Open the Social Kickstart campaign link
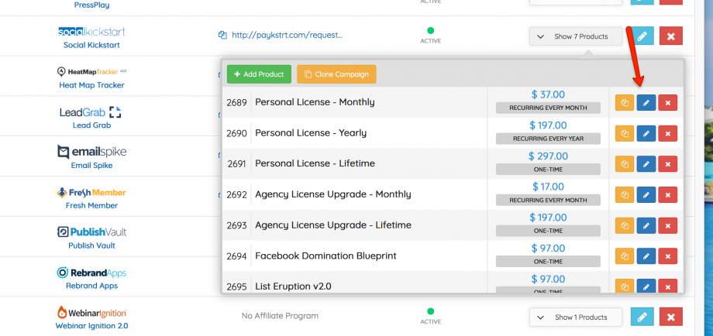 pos(92,45)
